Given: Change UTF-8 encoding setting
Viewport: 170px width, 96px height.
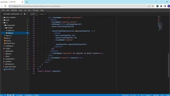Looking at the screenshot, I should pos(142,95).
